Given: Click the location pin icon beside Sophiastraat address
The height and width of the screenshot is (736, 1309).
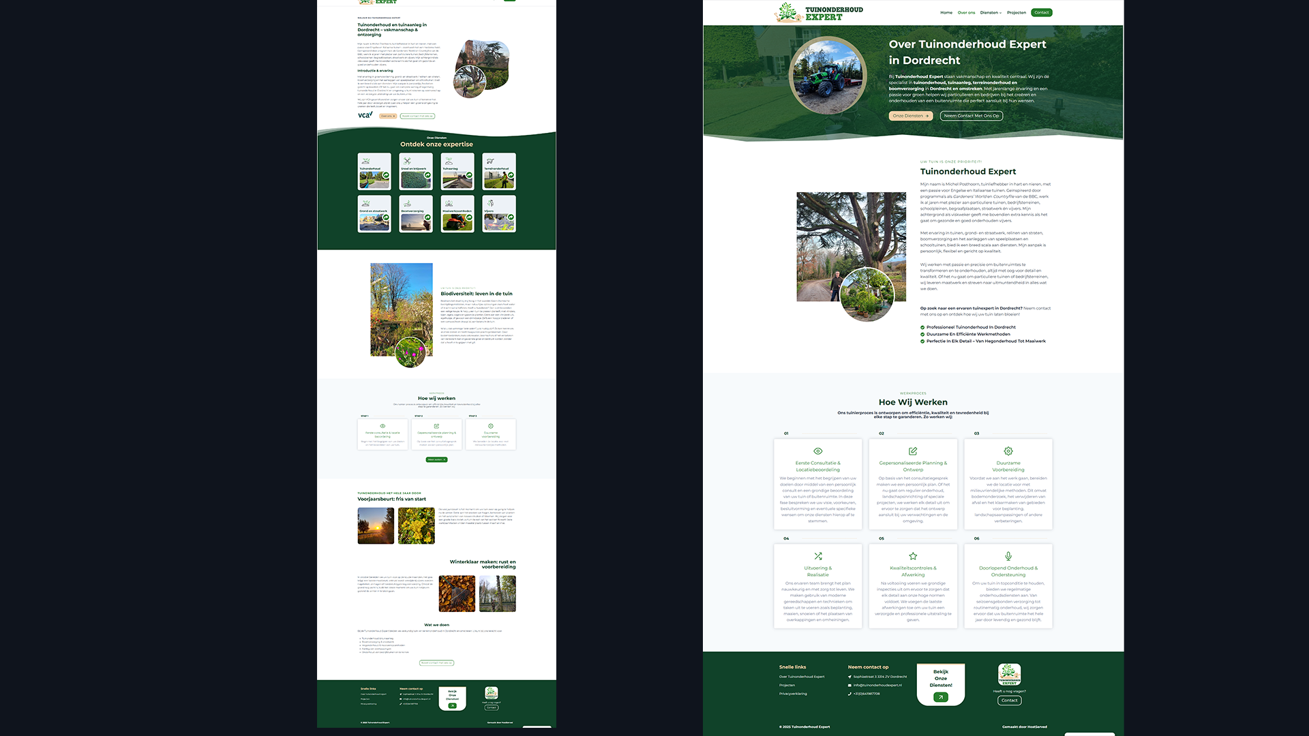Looking at the screenshot, I should click(849, 677).
